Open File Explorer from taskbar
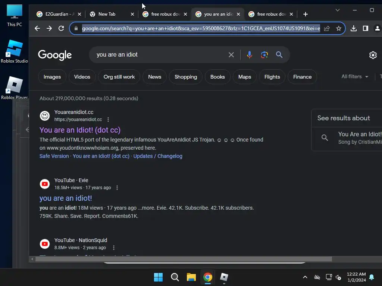The height and width of the screenshot is (286, 382). pyautogui.click(x=191, y=277)
